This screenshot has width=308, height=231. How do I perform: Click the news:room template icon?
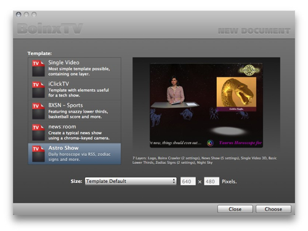38,132
